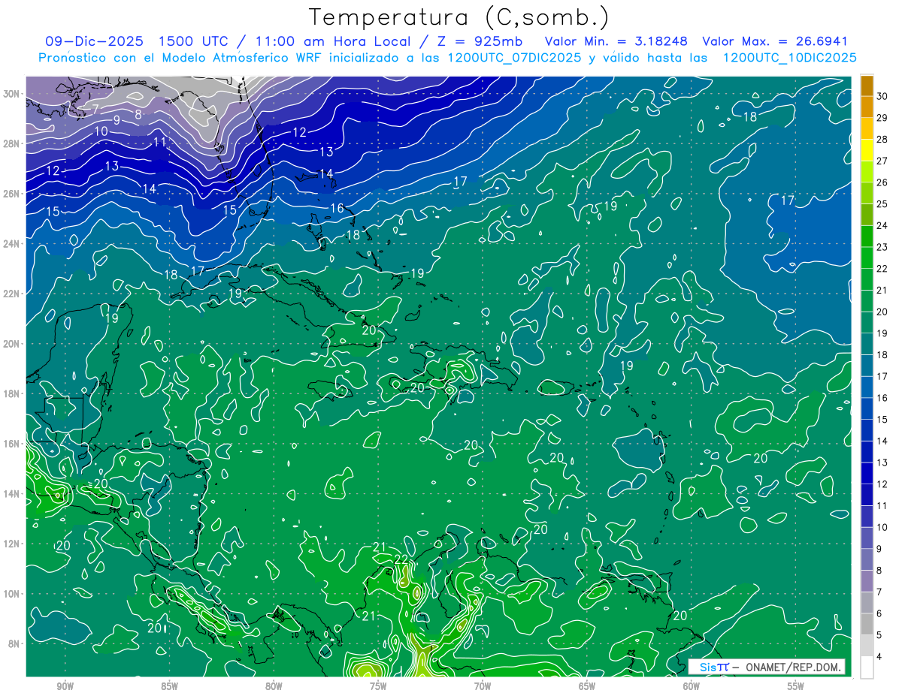Pick the orange swatch between 28 and 29

[867, 128]
